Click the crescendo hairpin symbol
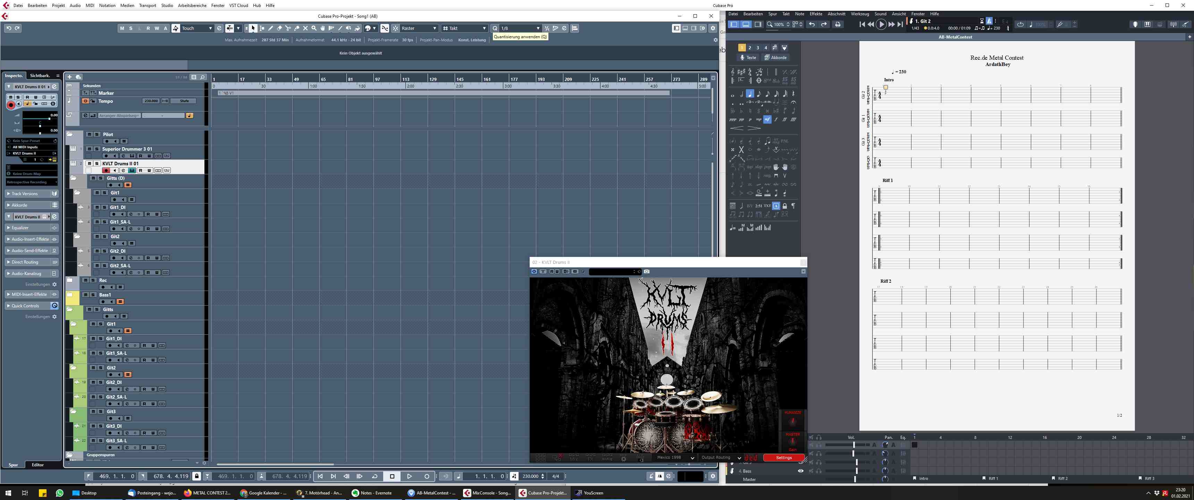This screenshot has height=500, width=1194. pos(737,128)
